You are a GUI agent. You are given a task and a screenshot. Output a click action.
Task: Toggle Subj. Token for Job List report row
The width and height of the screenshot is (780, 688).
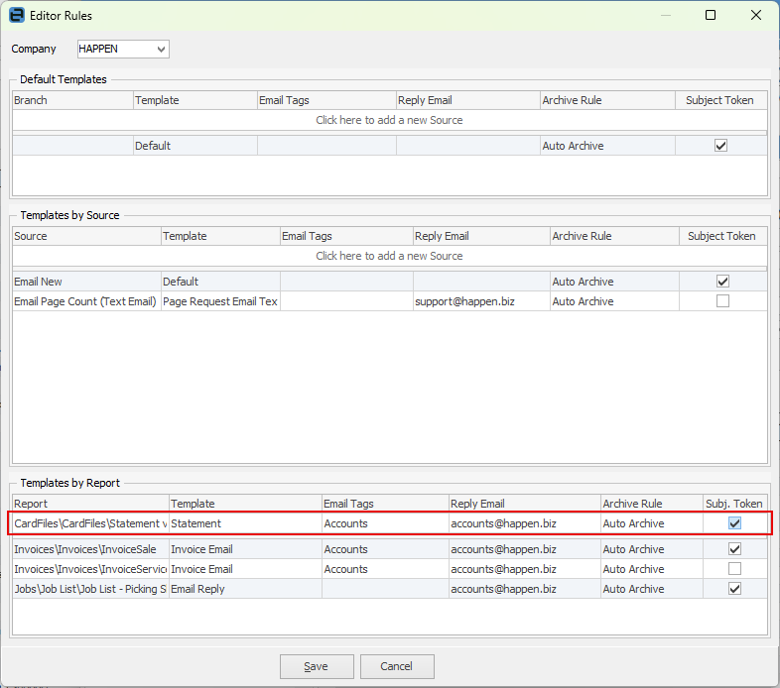pyautogui.click(x=735, y=589)
